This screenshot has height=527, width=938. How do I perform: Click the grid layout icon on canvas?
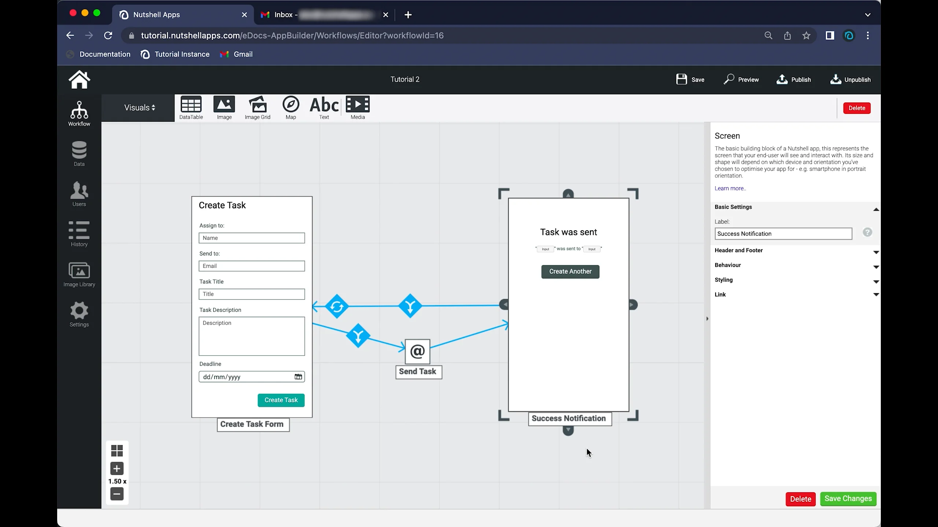click(117, 451)
